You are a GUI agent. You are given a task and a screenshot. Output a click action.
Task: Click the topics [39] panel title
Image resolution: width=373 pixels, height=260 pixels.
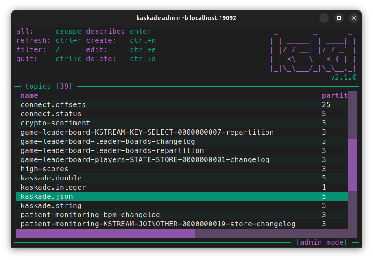tap(48, 86)
